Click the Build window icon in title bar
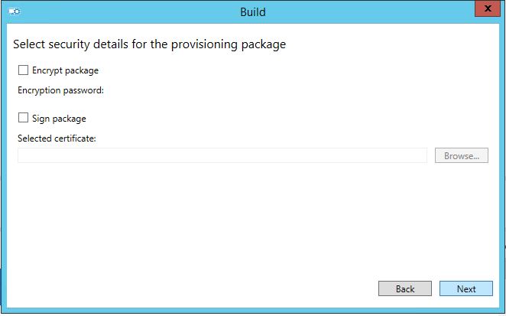The width and height of the screenshot is (506, 316). 15,12
